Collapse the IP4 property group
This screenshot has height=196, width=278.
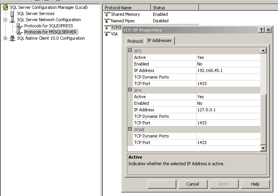click(130, 90)
